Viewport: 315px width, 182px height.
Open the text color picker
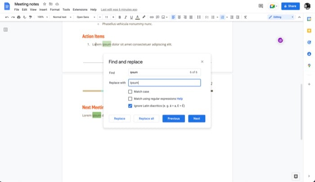click(x=137, y=17)
